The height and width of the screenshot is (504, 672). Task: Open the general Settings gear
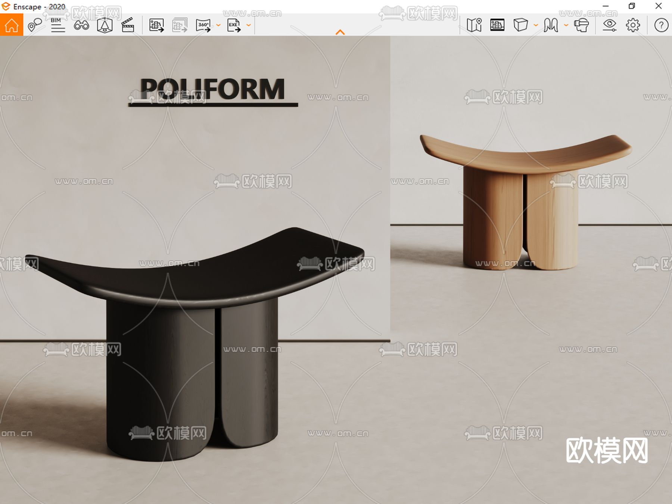tap(632, 25)
